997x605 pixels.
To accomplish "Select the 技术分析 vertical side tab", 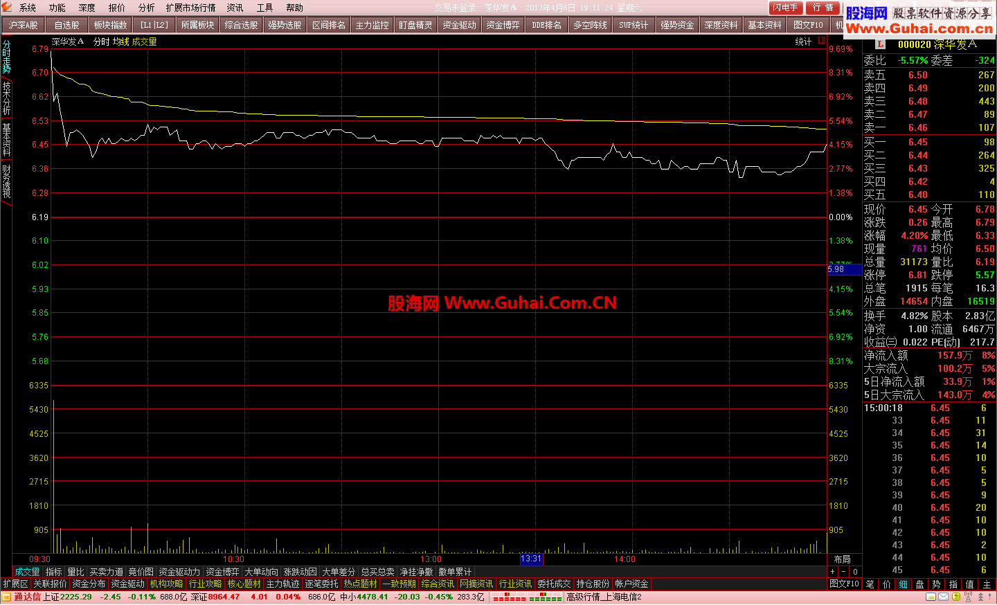I will (6, 98).
